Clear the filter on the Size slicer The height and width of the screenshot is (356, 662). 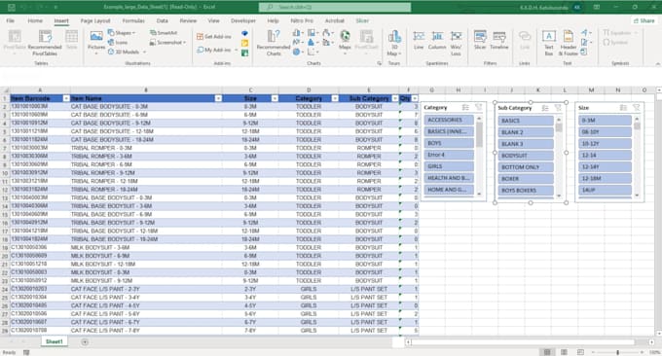coord(637,108)
